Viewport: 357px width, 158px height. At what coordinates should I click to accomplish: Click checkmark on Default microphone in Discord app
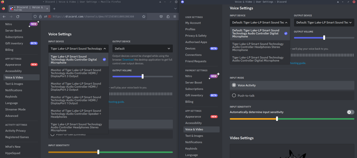pos(286,33)
